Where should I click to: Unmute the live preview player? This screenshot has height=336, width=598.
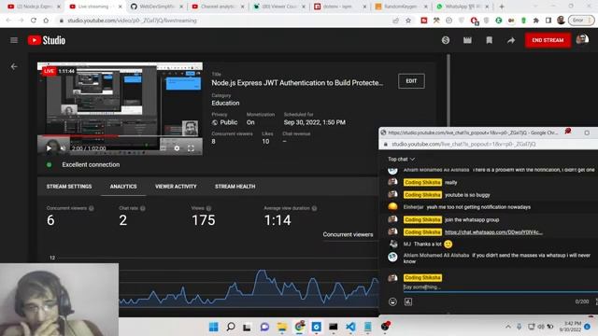(x=63, y=148)
